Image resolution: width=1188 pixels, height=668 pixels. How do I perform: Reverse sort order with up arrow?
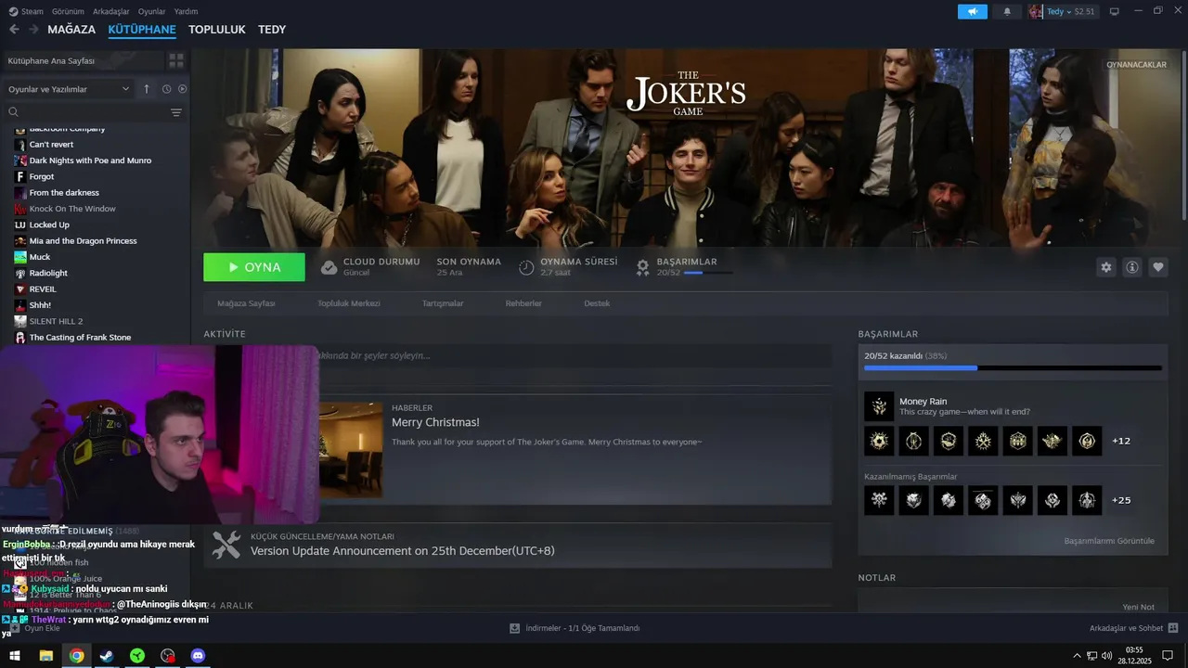click(x=146, y=89)
